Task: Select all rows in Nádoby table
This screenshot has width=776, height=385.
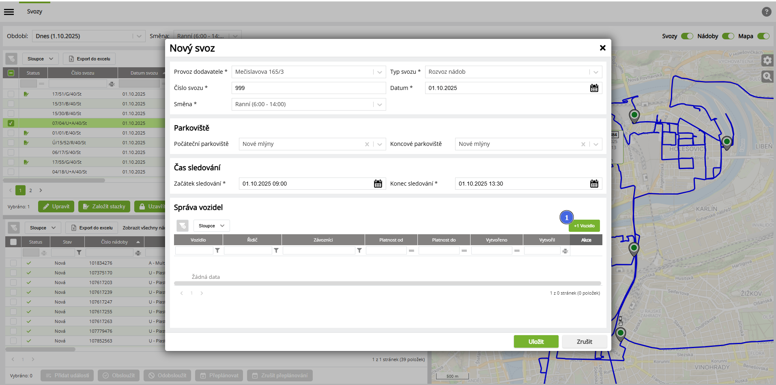Action: [13, 242]
